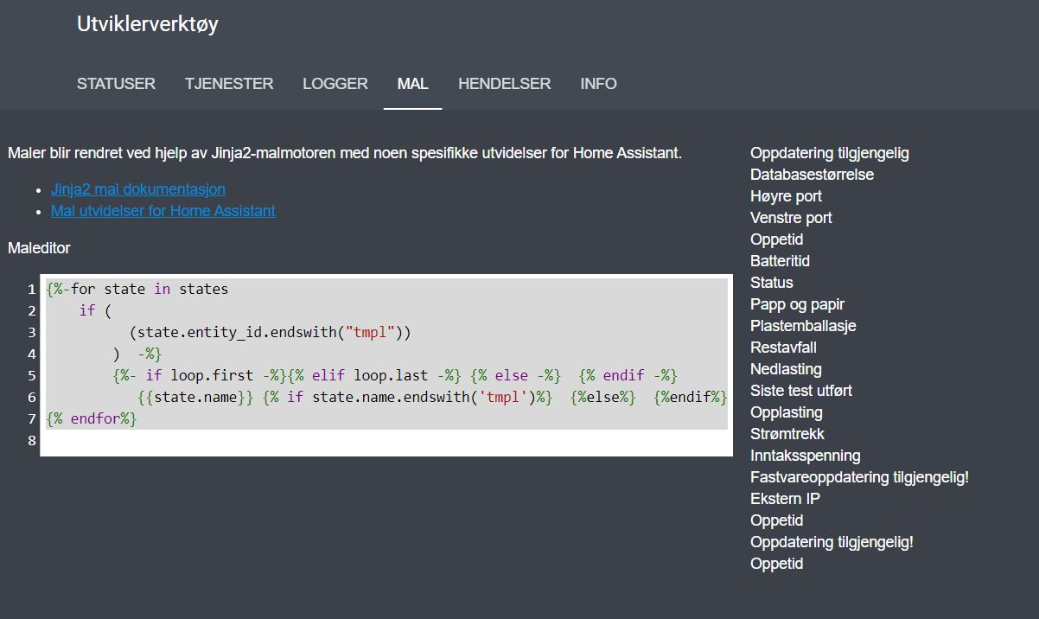Viewport: 1039px width, 619px height.
Task: Open the Jinja2 mal dokumentasjon link
Action: [137, 189]
